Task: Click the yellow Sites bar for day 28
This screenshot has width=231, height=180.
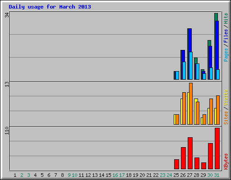Action: (x=195, y=112)
